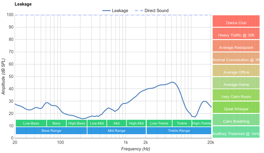
Task: Click the green Mid band label
Action: point(116,123)
